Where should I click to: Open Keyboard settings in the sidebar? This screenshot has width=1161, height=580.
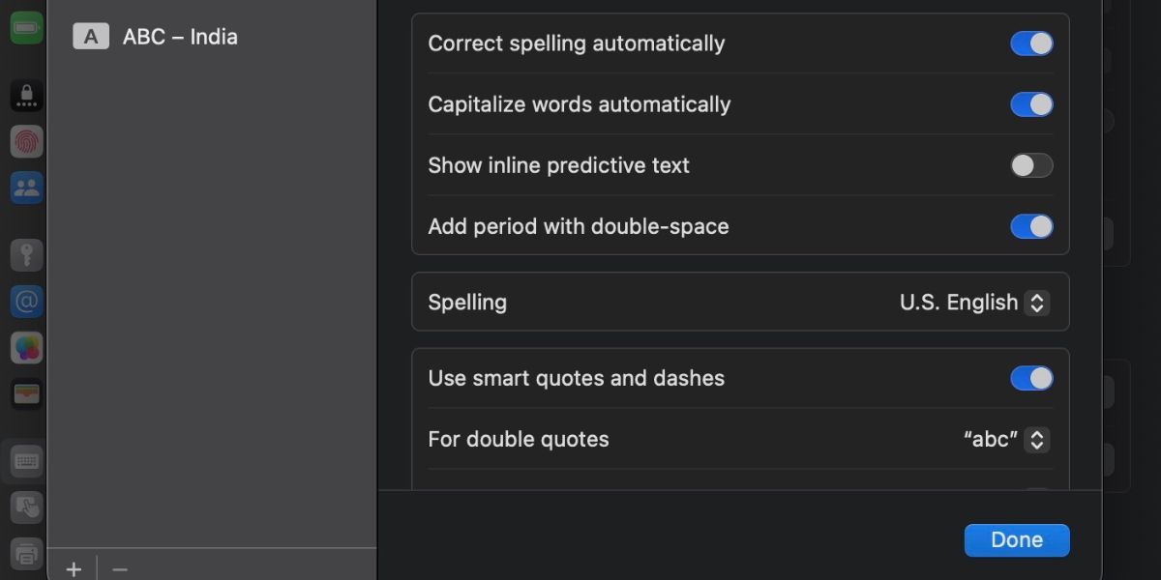(x=26, y=461)
